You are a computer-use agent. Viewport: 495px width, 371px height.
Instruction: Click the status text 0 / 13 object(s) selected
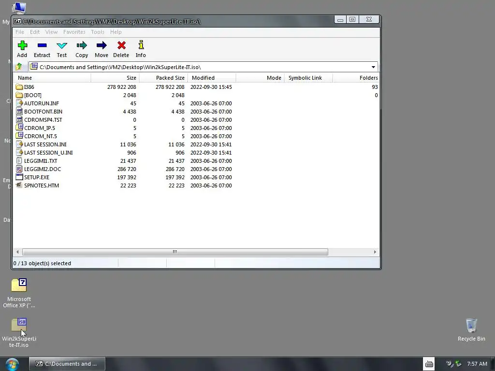42,263
